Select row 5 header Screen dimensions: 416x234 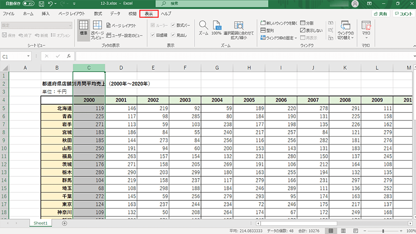pyautogui.click(x=4, y=108)
